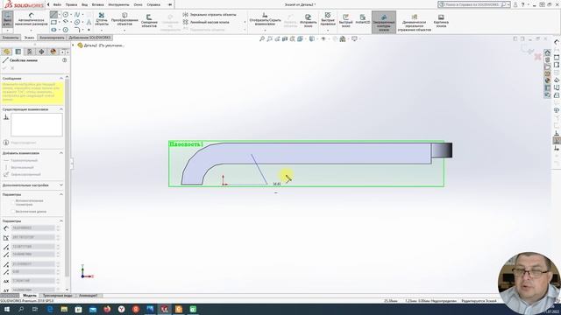Expand the Деталь2 tree node
561x315 pixels.
[74, 45]
